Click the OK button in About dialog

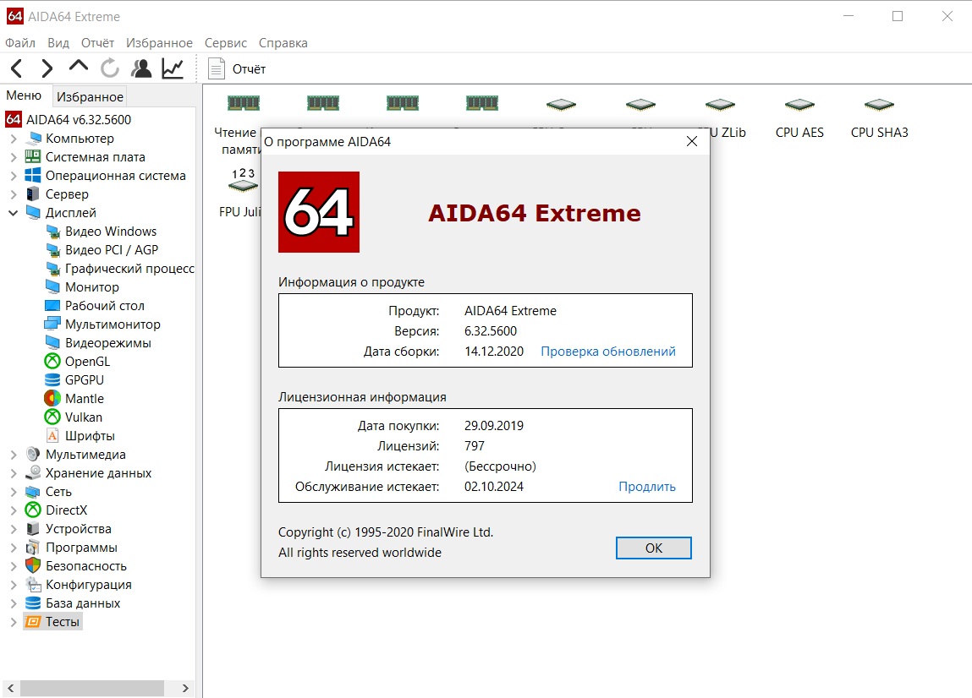pos(653,548)
